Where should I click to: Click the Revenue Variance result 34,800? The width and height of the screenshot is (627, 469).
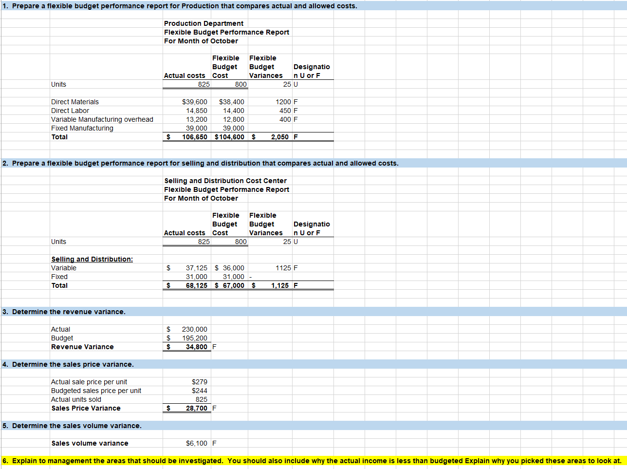(197, 347)
